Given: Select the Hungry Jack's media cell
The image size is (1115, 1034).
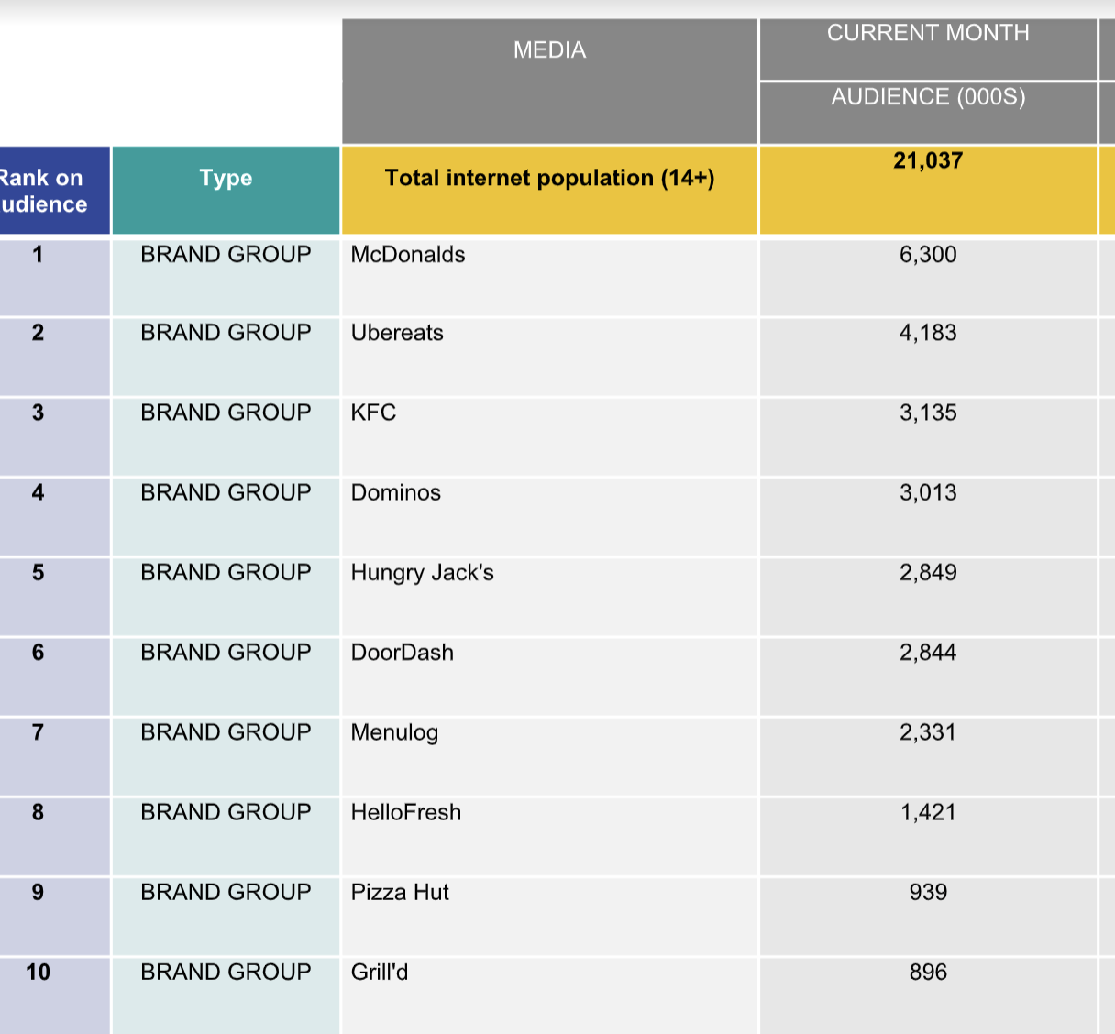Looking at the screenshot, I should [550, 596].
